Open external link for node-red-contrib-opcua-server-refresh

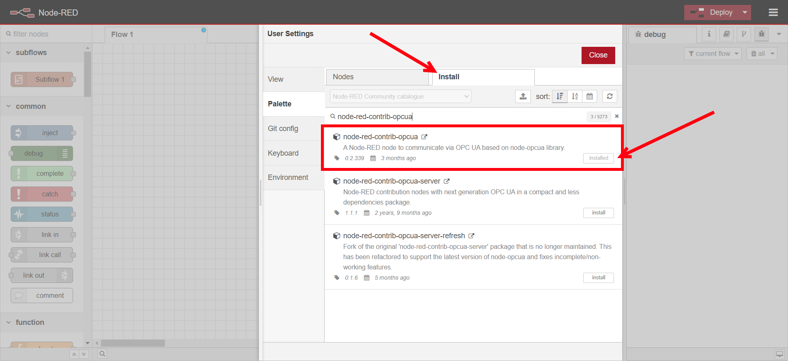point(472,236)
